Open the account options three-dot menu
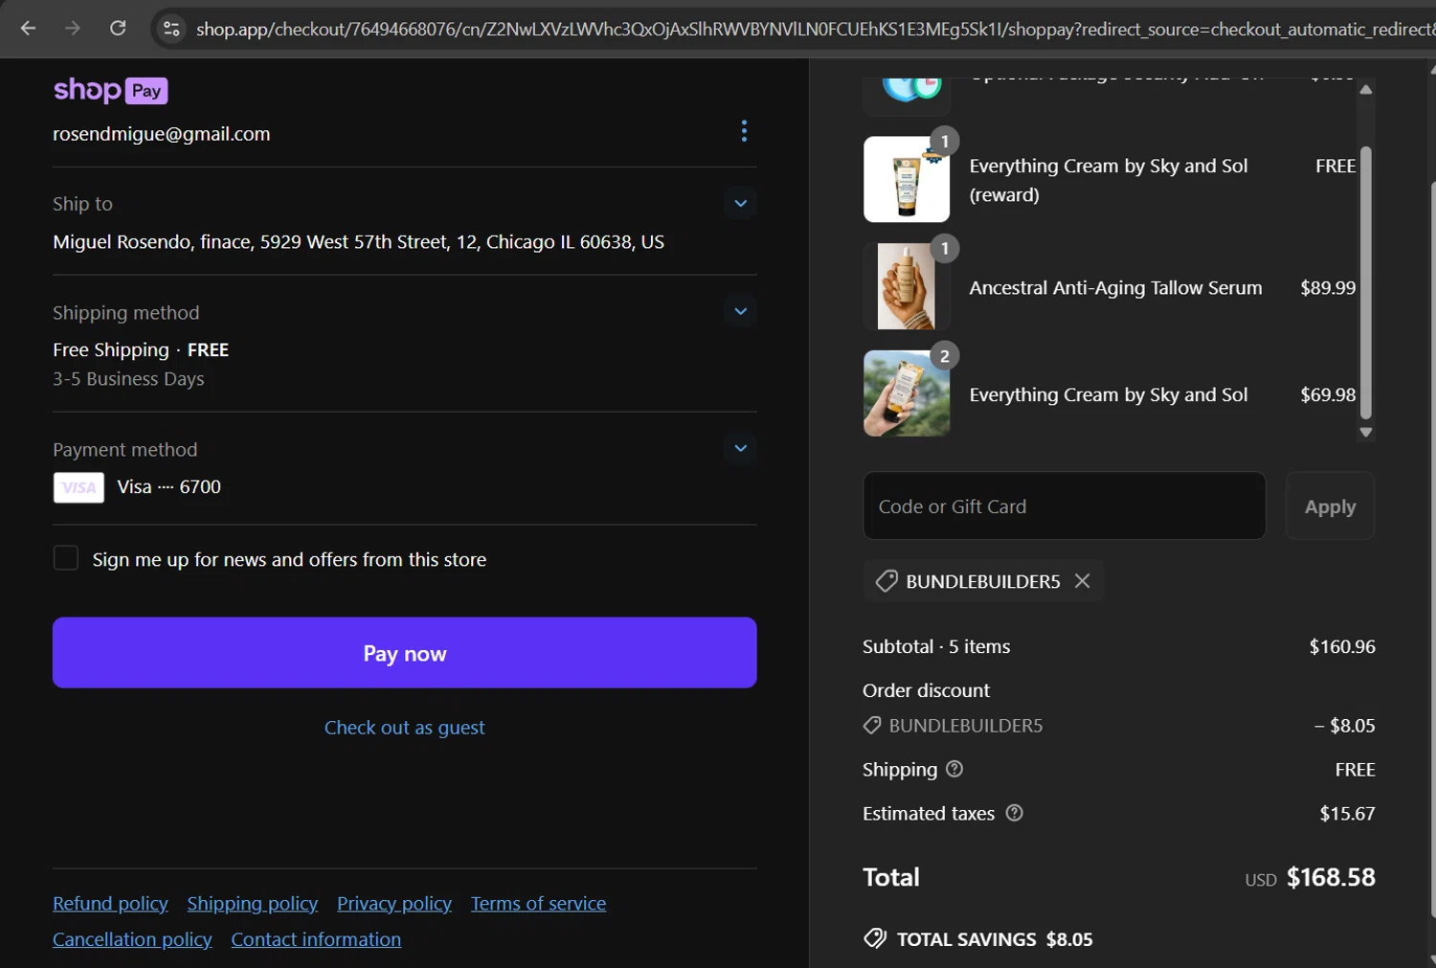 [744, 131]
